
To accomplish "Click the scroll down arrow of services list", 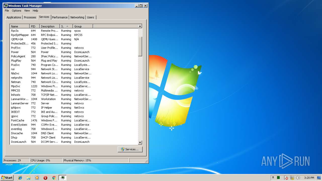I will (x=140, y=143).
